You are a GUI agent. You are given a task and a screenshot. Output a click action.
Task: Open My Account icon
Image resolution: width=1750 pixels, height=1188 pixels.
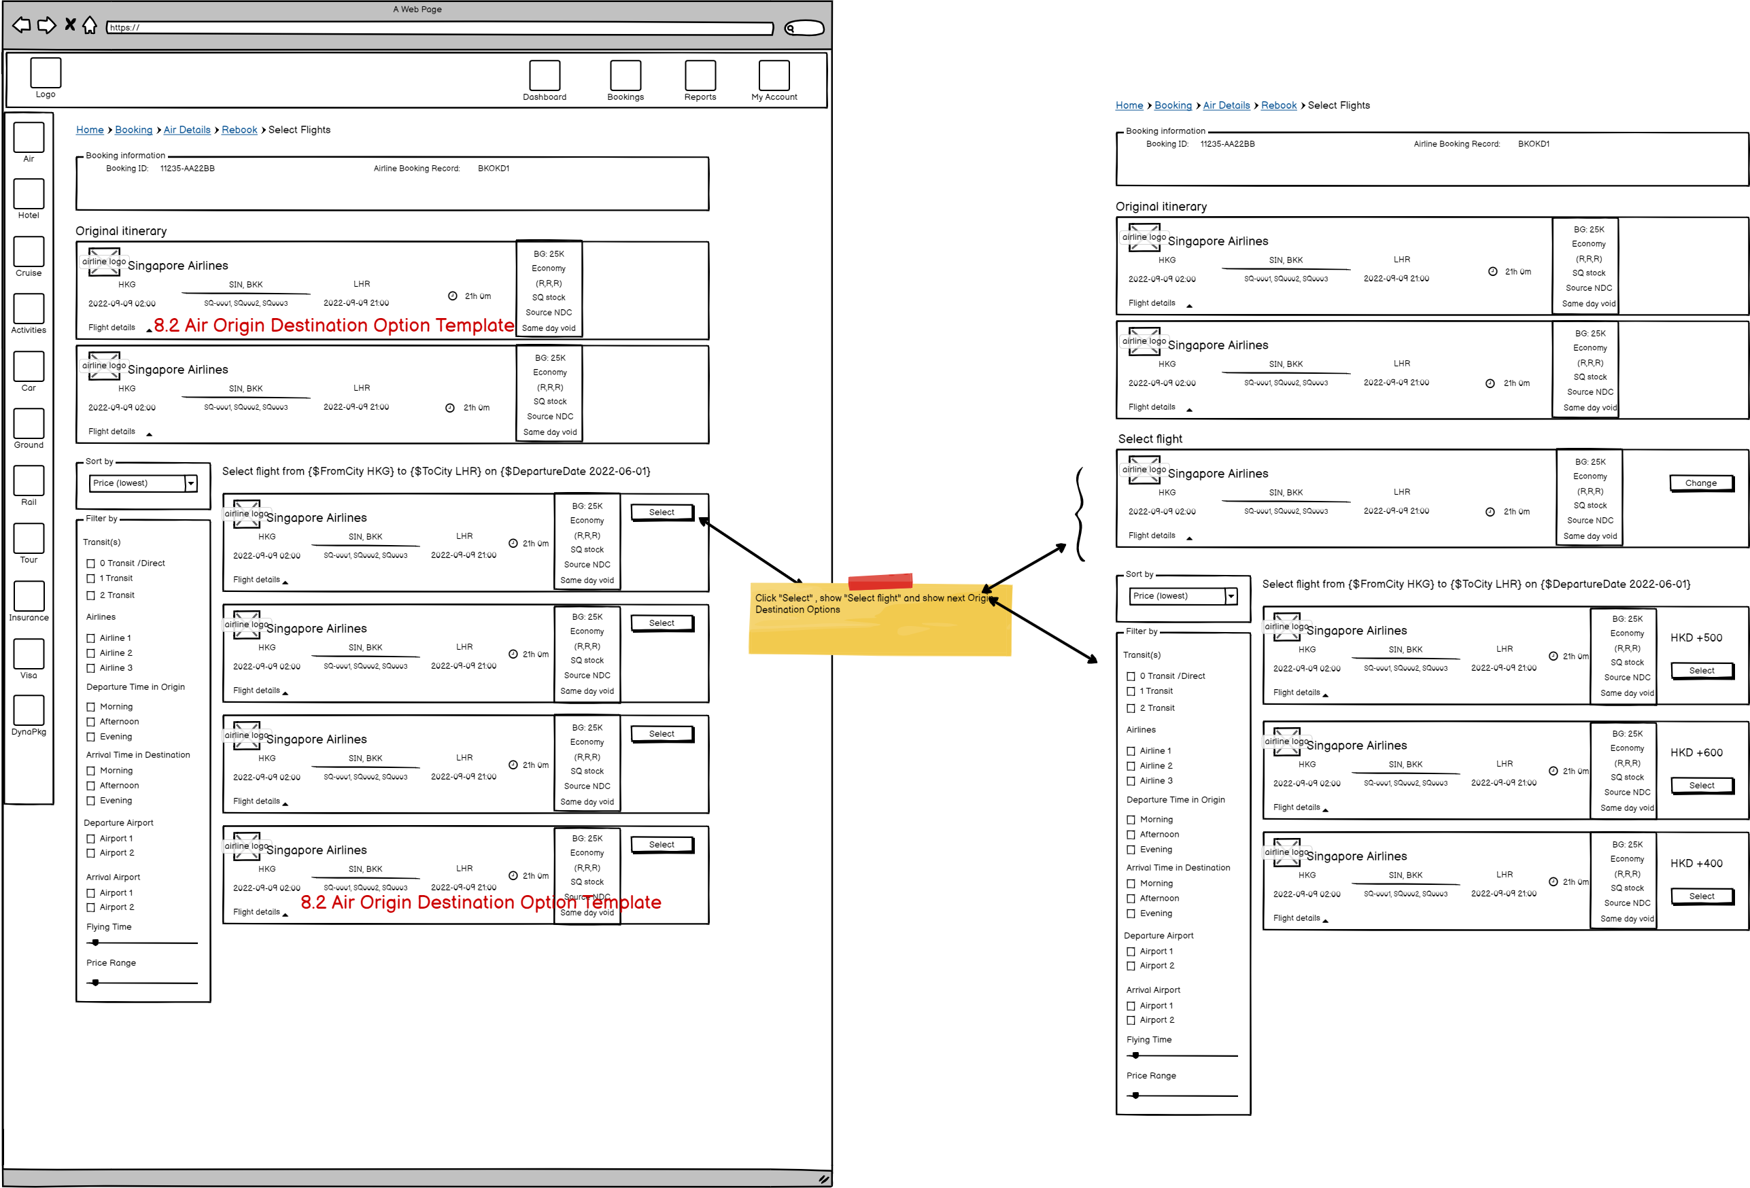coord(773,76)
